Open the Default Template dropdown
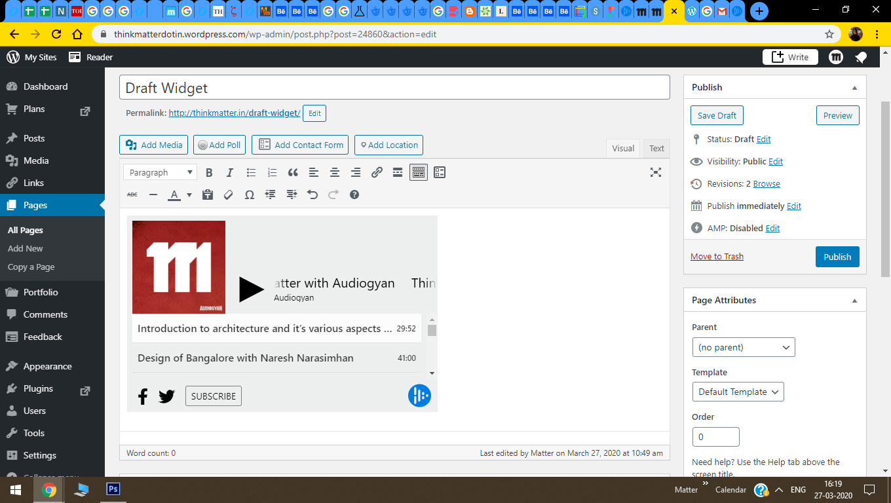Image resolution: width=891 pixels, height=503 pixels. tap(738, 392)
